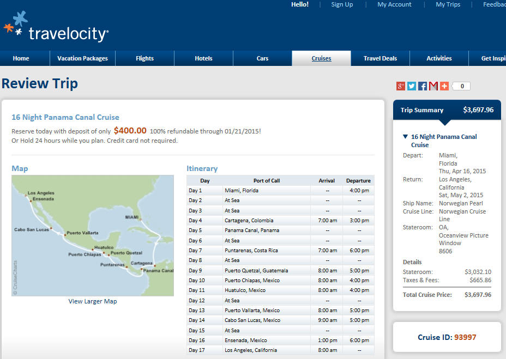The width and height of the screenshot is (506, 359).
Task: Share via the Facebook icon
Action: [x=423, y=86]
